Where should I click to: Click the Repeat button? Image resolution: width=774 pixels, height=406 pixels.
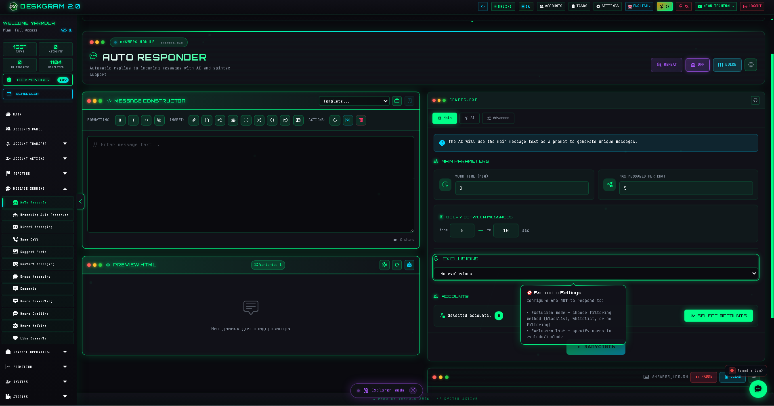667,65
